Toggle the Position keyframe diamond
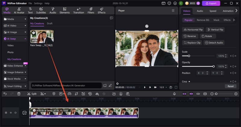This screenshot has height=127, width=241. coord(233,73)
